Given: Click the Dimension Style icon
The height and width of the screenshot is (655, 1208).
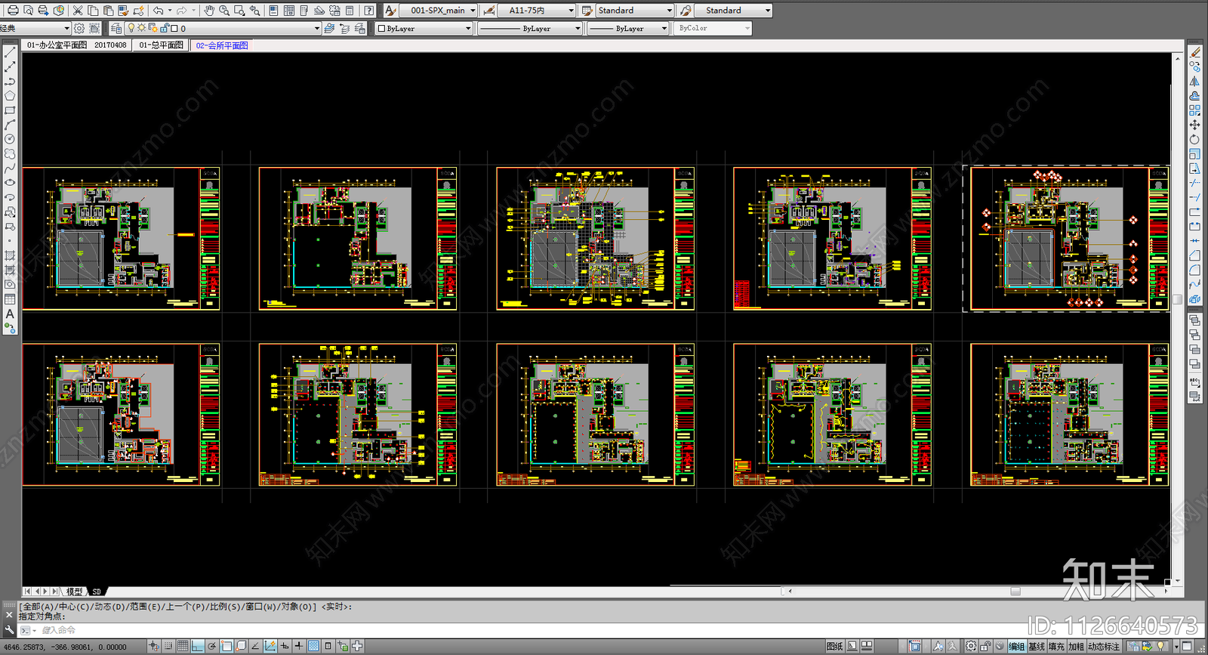Looking at the screenshot, I should click(x=489, y=11).
